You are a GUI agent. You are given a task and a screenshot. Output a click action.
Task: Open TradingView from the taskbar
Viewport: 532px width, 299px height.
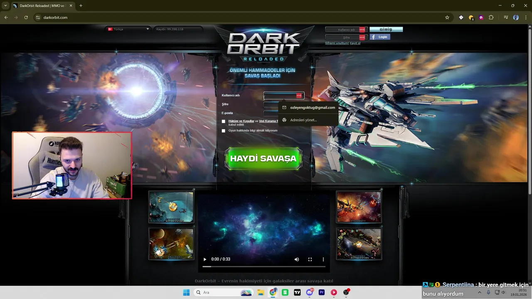tap(297, 292)
